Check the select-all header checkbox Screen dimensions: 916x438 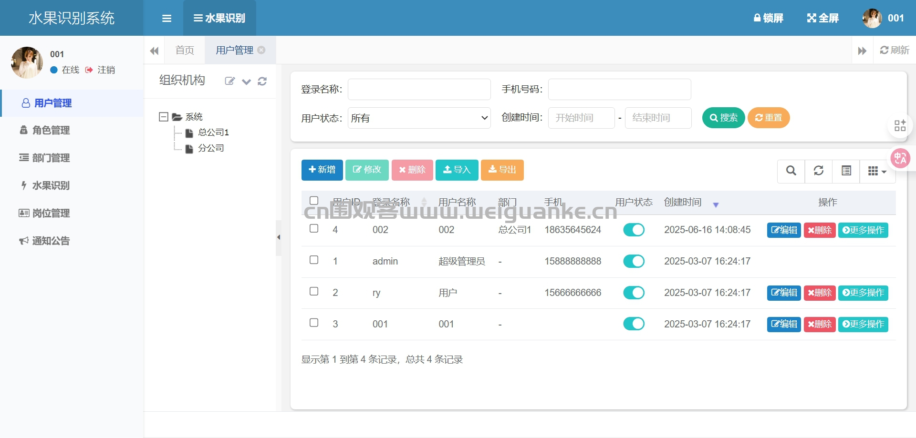pos(314,201)
